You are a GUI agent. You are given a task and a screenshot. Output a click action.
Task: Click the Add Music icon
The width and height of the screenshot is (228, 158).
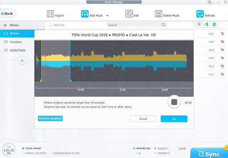pyautogui.click(x=85, y=14)
